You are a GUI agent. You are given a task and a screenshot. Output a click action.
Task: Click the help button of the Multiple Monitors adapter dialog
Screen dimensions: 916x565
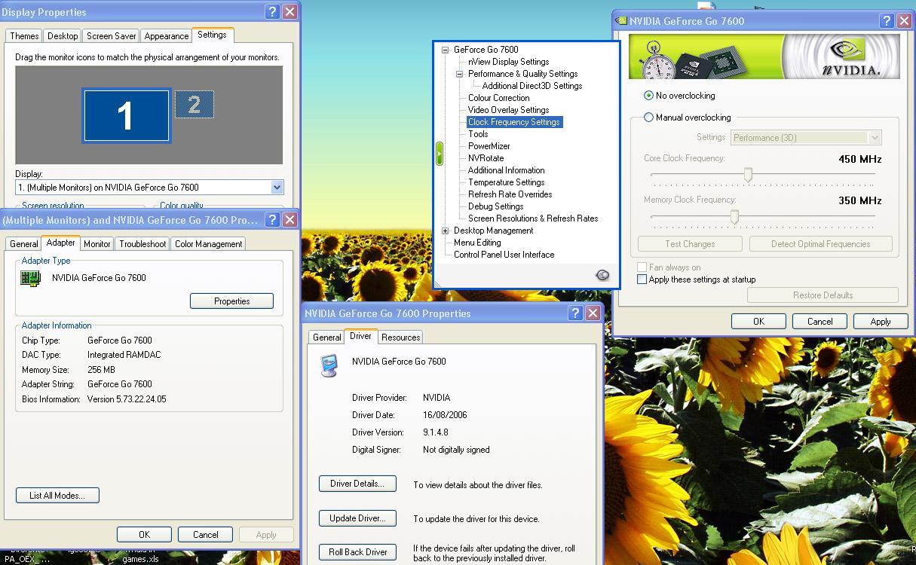click(272, 220)
